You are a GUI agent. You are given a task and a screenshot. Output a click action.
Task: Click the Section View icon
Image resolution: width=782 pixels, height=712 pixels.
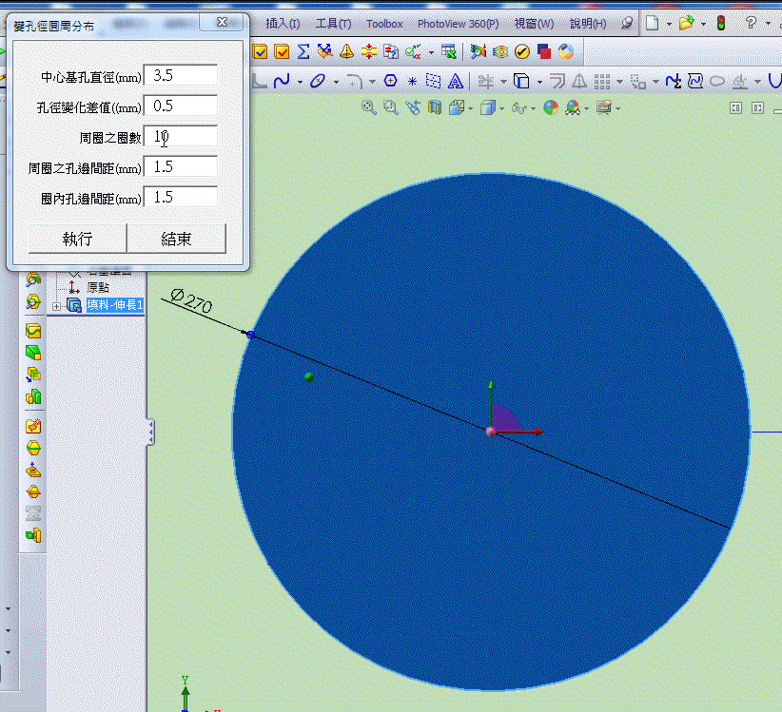pos(435,107)
